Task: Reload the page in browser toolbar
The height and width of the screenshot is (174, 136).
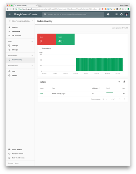Action: pyautogui.click(x=14, y=9)
